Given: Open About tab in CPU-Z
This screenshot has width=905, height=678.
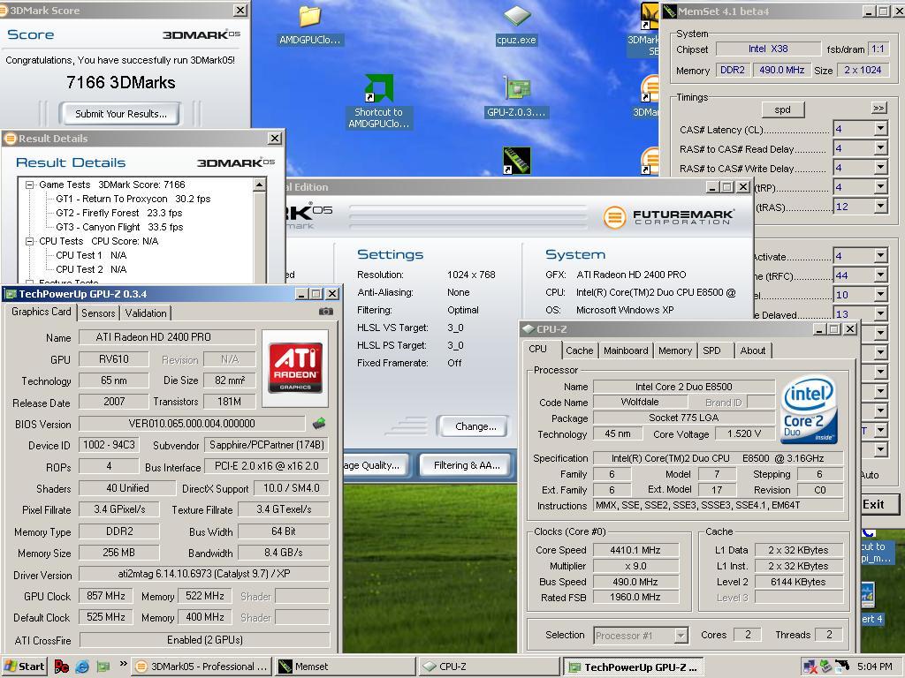Looking at the screenshot, I should tap(753, 350).
